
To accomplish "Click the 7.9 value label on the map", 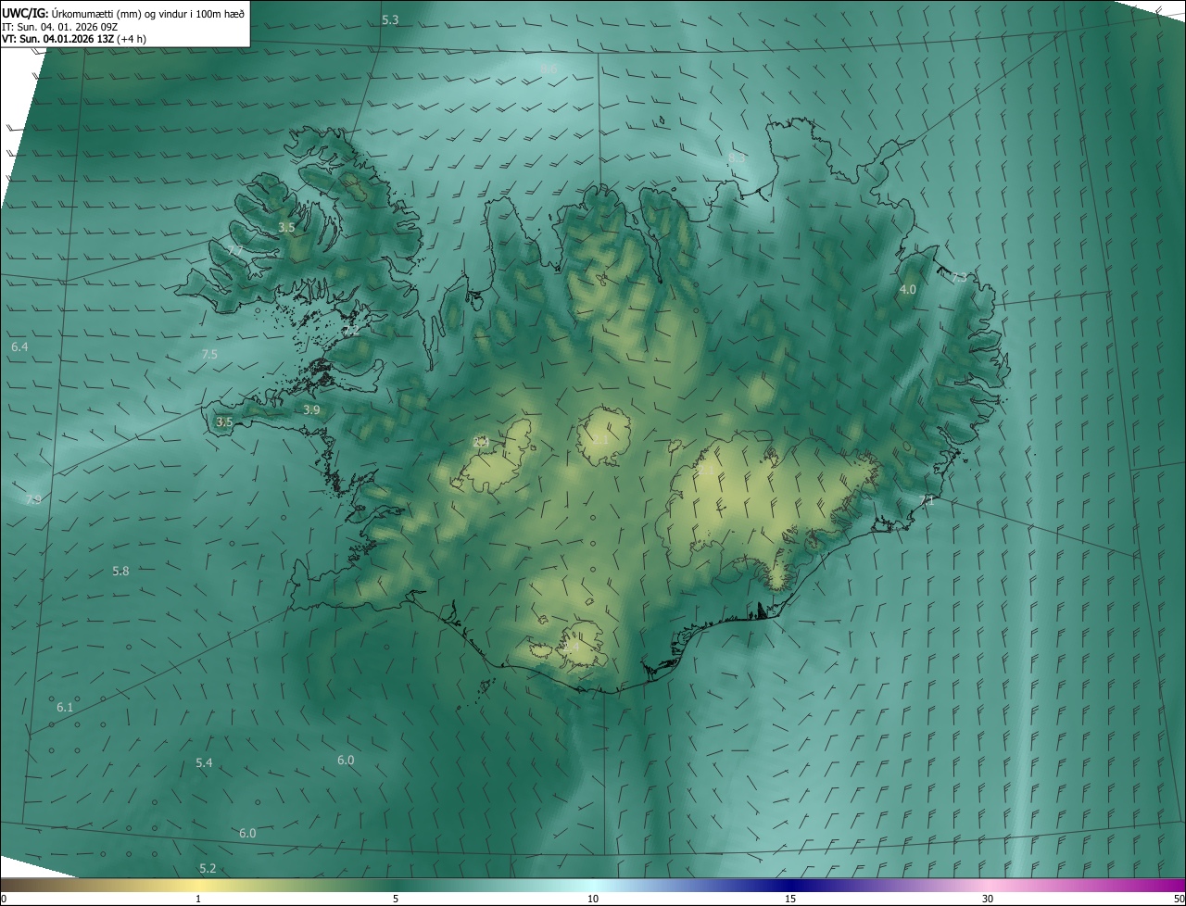I will coord(33,500).
